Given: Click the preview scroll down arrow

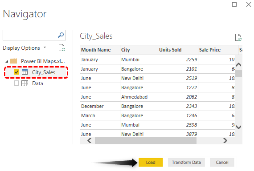Looking at the screenshot, I should 238,127.
